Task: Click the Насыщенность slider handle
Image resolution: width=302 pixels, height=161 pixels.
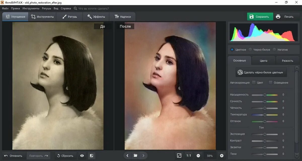Action: [x=265, y=95]
